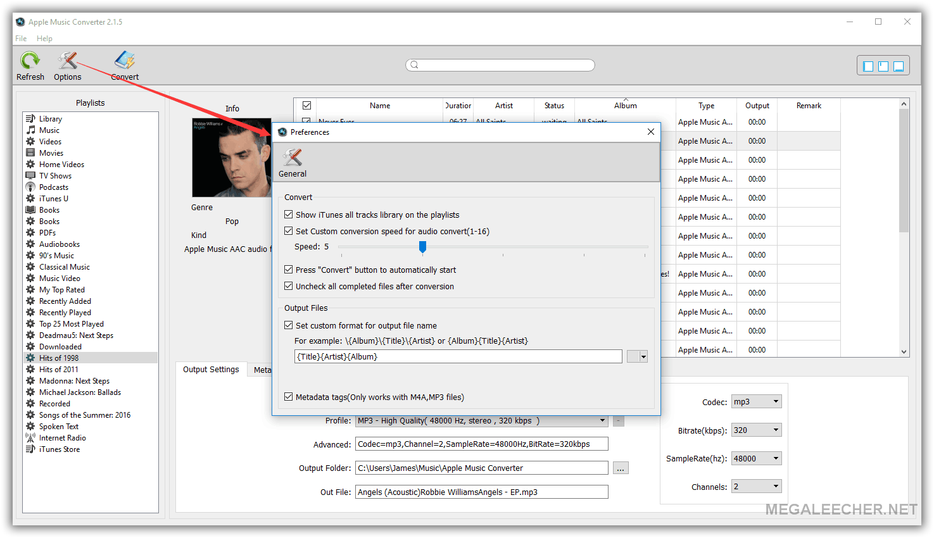Select the third layout view icon
The width and height of the screenshot is (934, 538).
899,66
